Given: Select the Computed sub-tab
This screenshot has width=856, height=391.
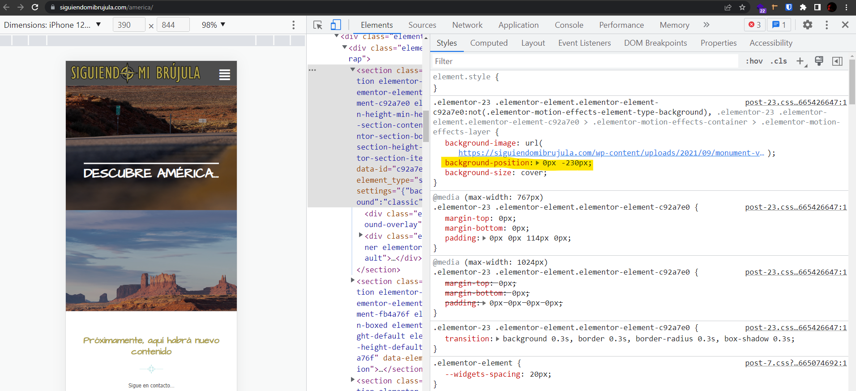Looking at the screenshot, I should 489,43.
